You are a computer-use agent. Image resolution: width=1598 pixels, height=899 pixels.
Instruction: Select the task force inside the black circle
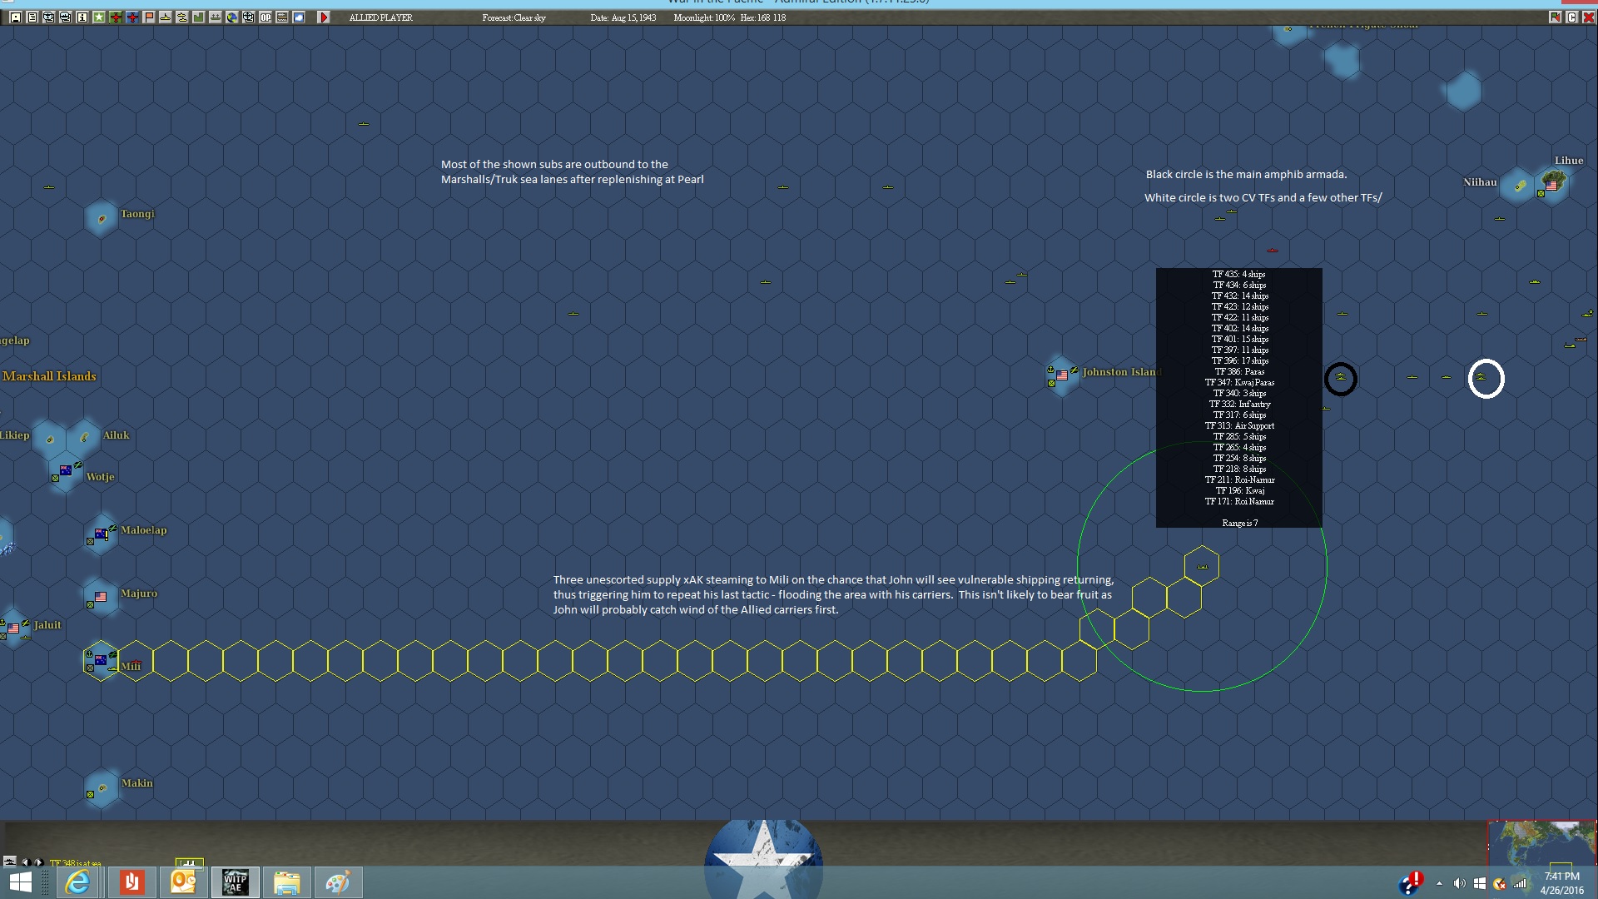[x=1340, y=378]
